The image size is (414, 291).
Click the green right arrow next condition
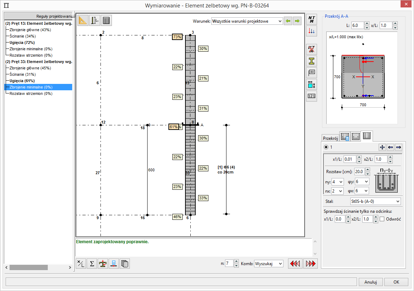pos(297,21)
